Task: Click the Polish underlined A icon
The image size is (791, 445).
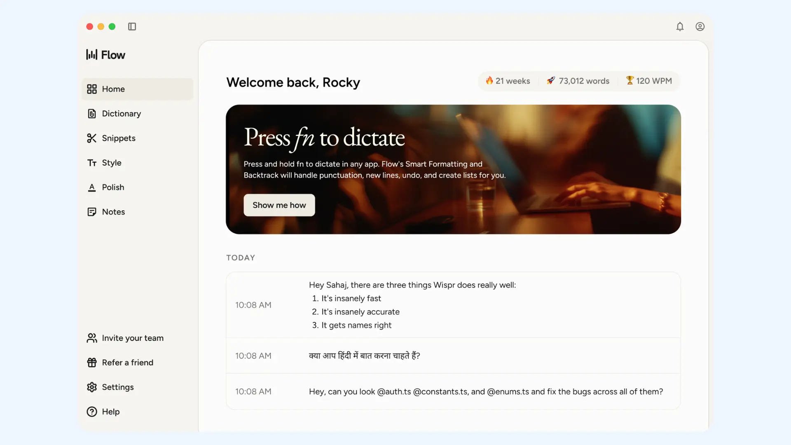Action: click(92, 187)
